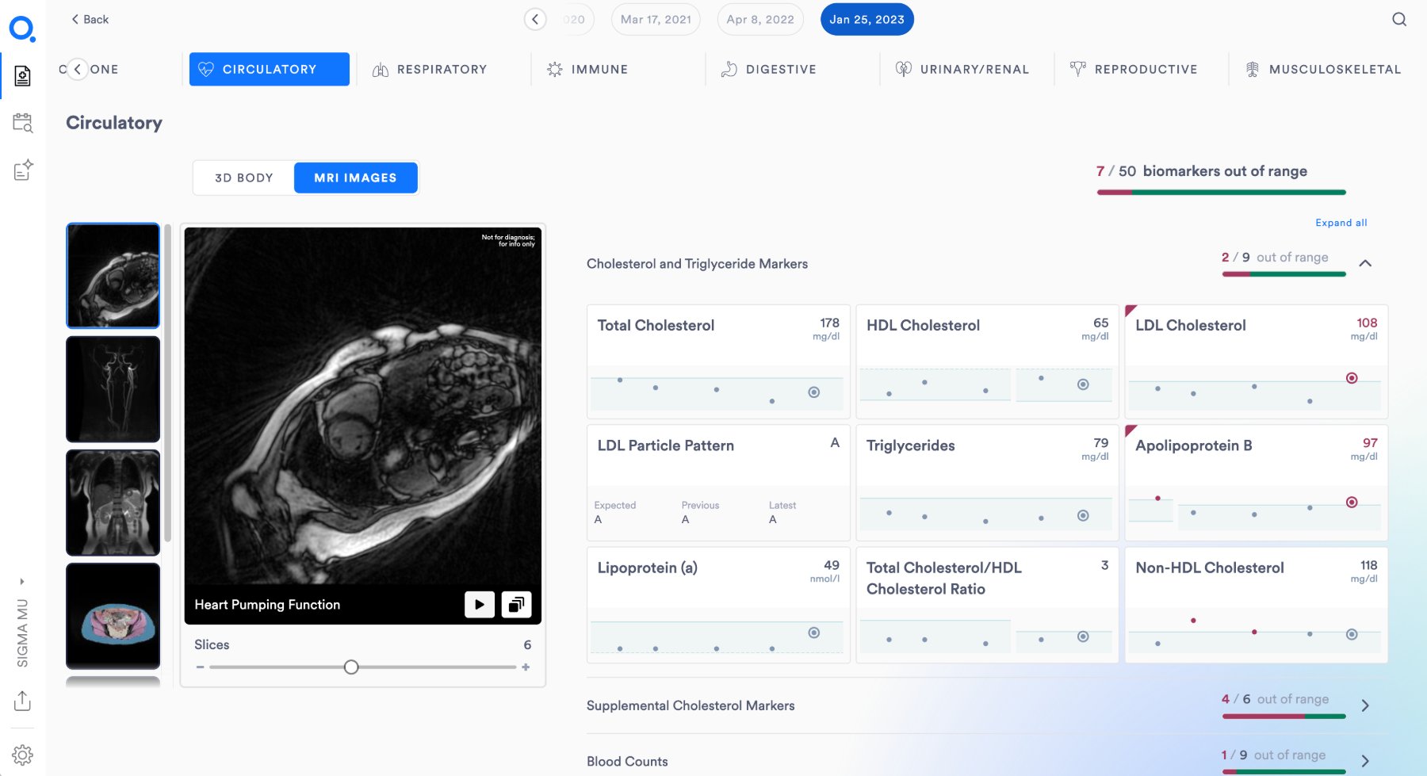Click the "Slices" label under the MRI
Image resolution: width=1427 pixels, height=776 pixels.
tap(212, 645)
